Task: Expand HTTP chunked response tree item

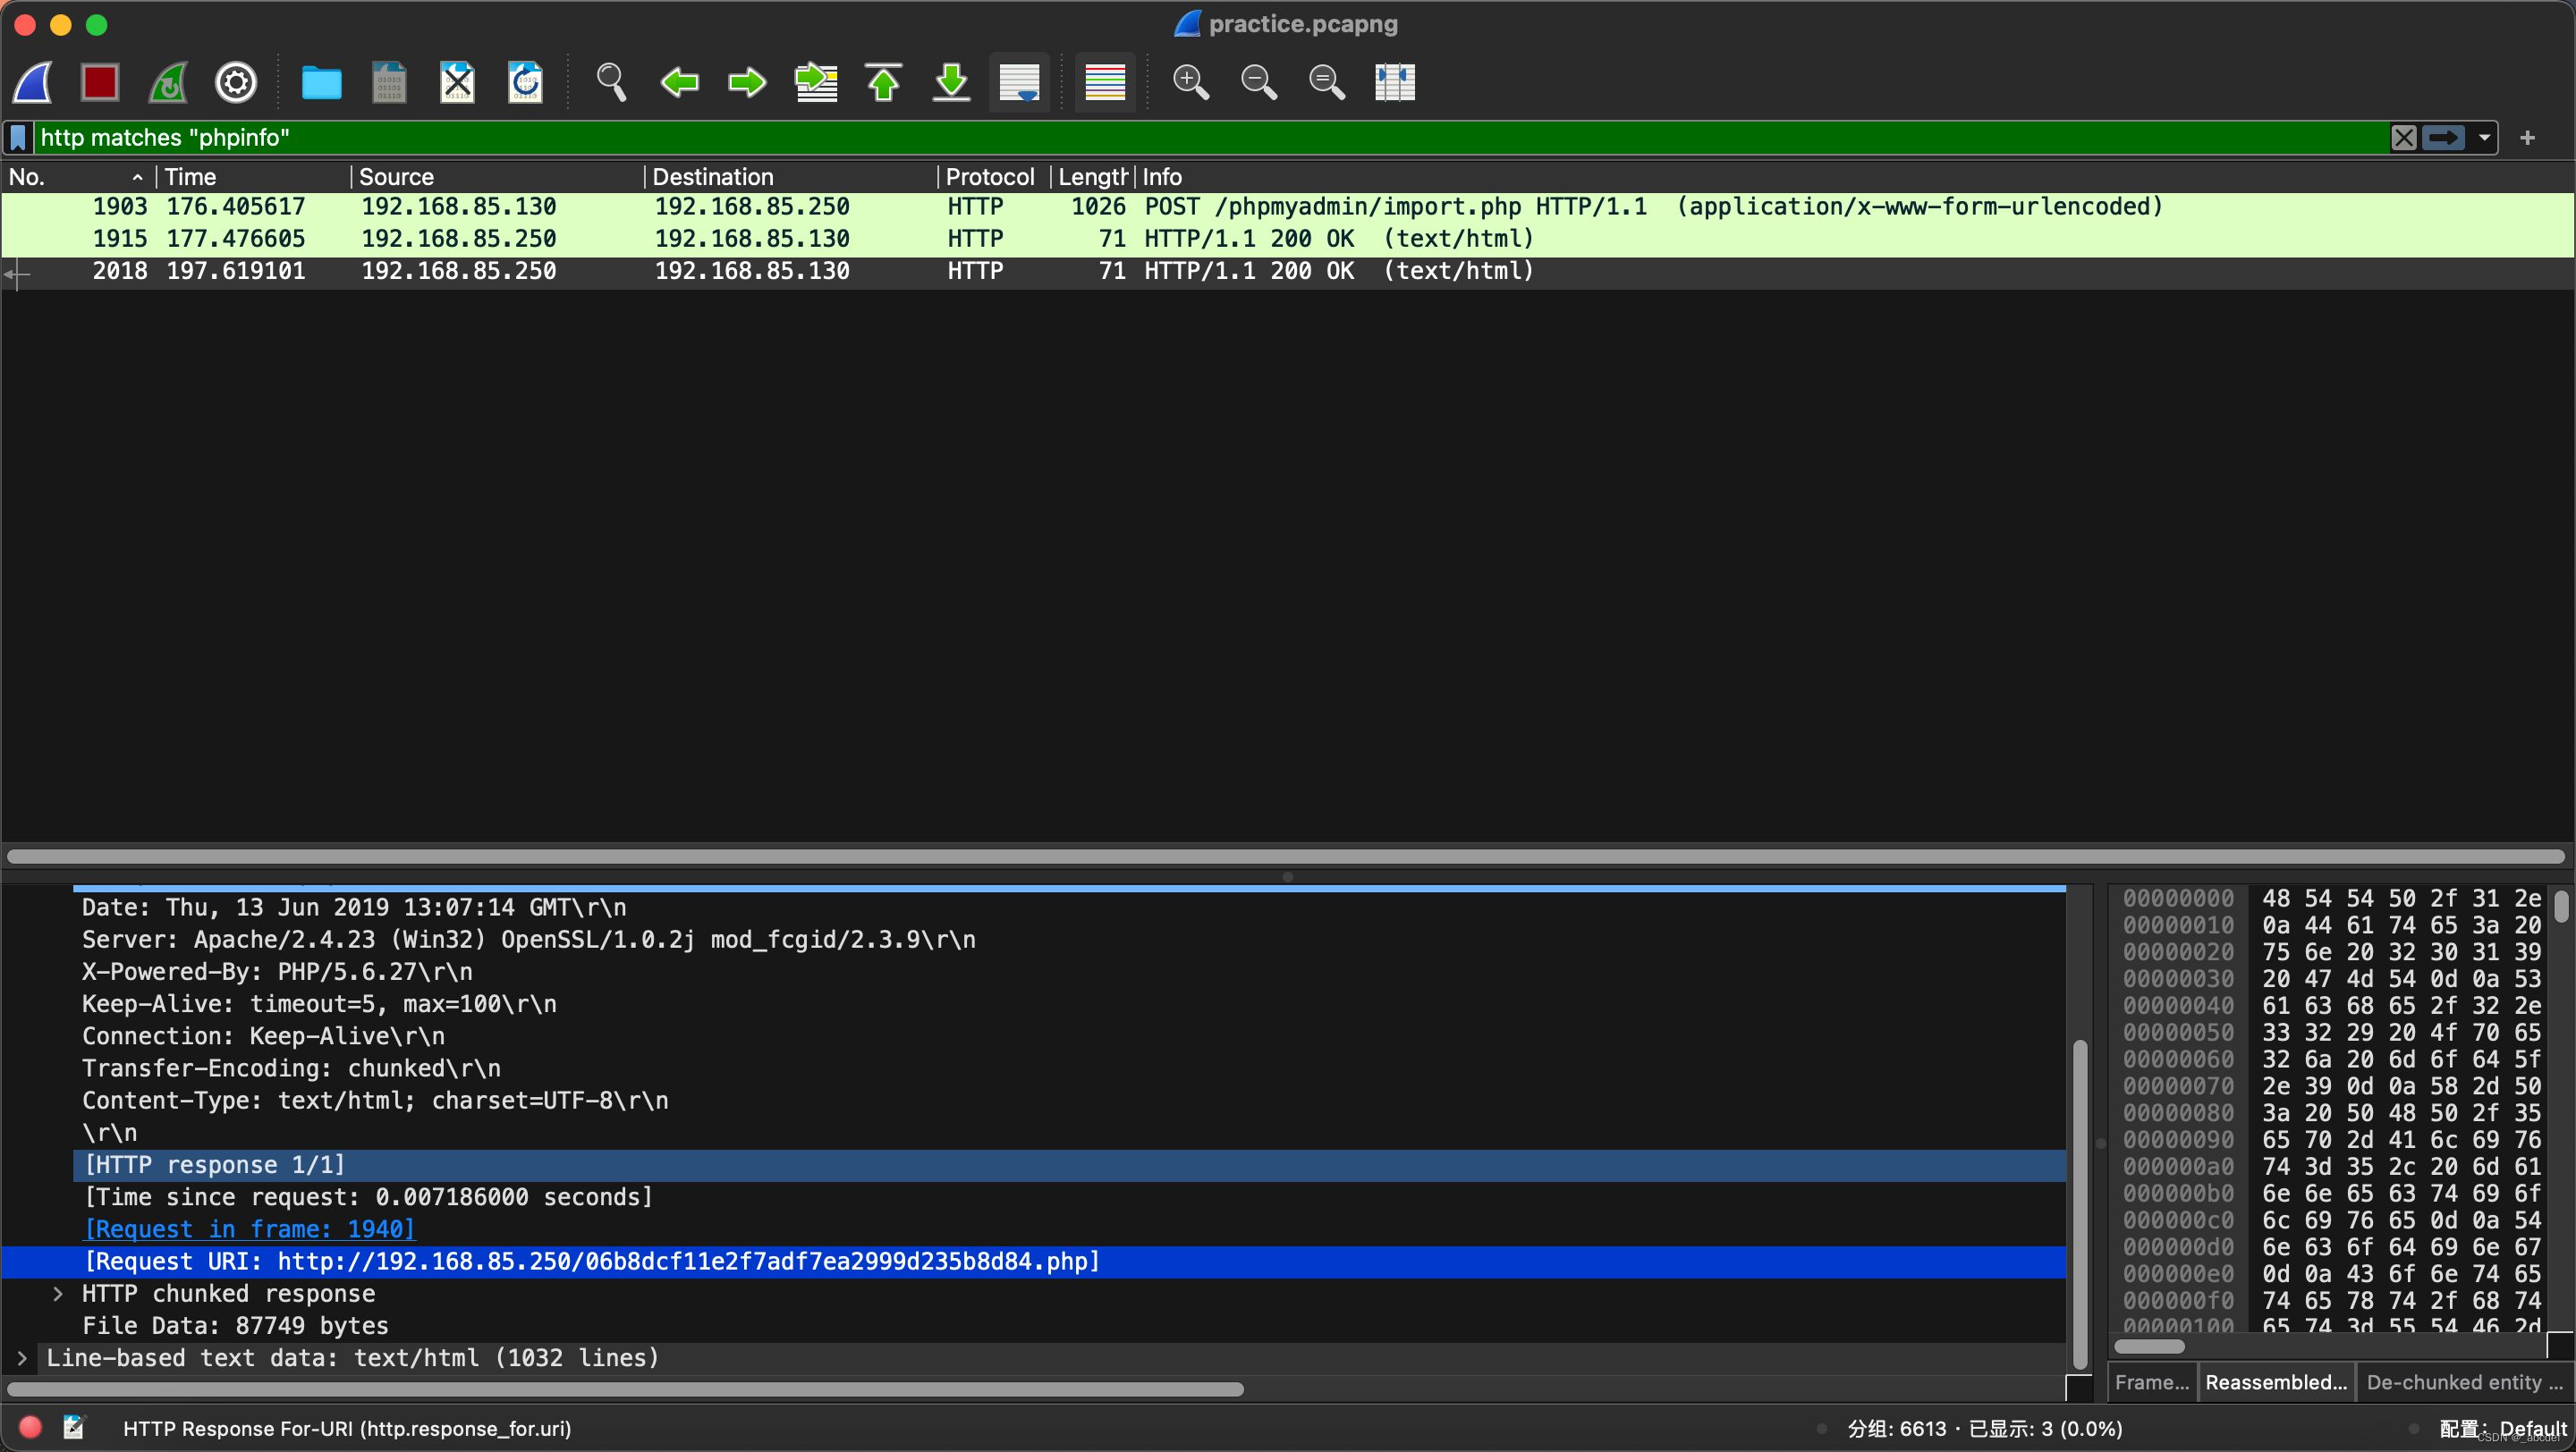Action: [x=58, y=1293]
